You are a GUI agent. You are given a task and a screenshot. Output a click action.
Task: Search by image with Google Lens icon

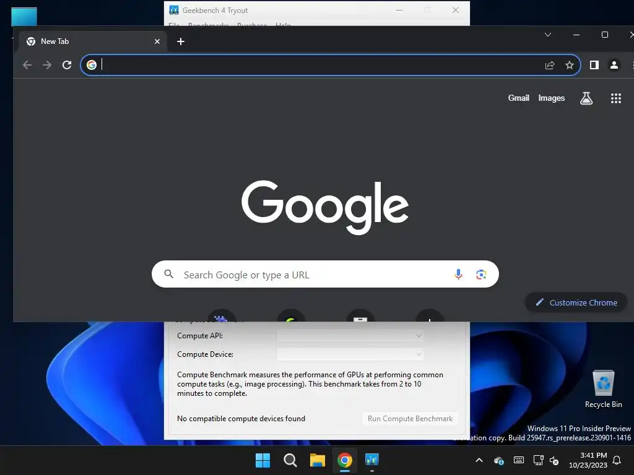(x=480, y=274)
